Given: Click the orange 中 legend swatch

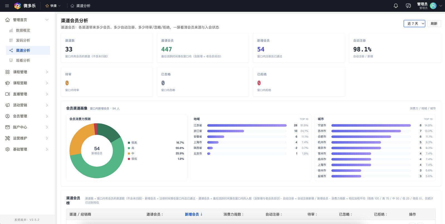Looking at the screenshot, I should point(129,154).
